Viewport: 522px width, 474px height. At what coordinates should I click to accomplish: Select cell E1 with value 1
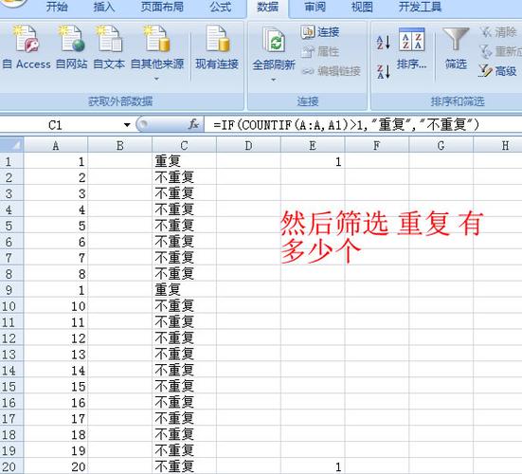pos(313,161)
